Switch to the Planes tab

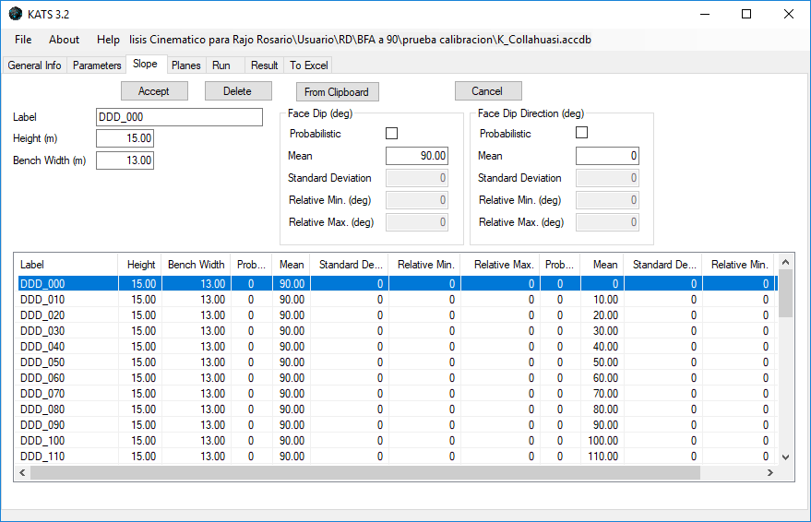186,65
